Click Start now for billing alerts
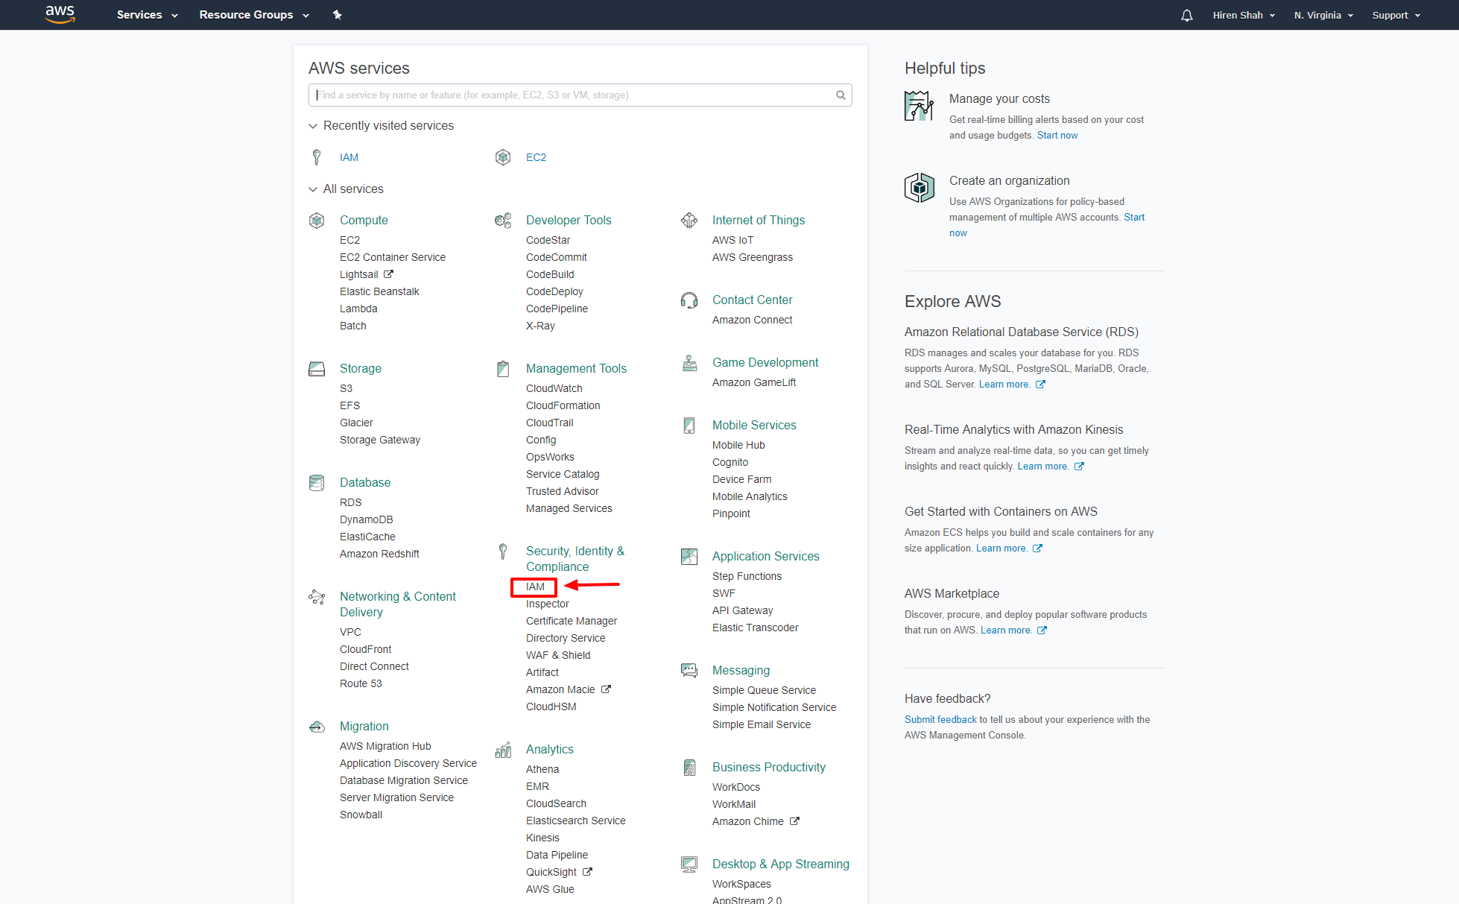Image resolution: width=1459 pixels, height=904 pixels. [x=1057, y=135]
